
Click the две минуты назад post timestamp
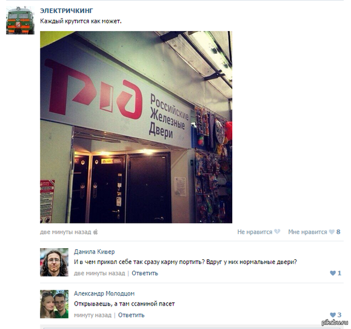pyautogui.click(x=66, y=232)
